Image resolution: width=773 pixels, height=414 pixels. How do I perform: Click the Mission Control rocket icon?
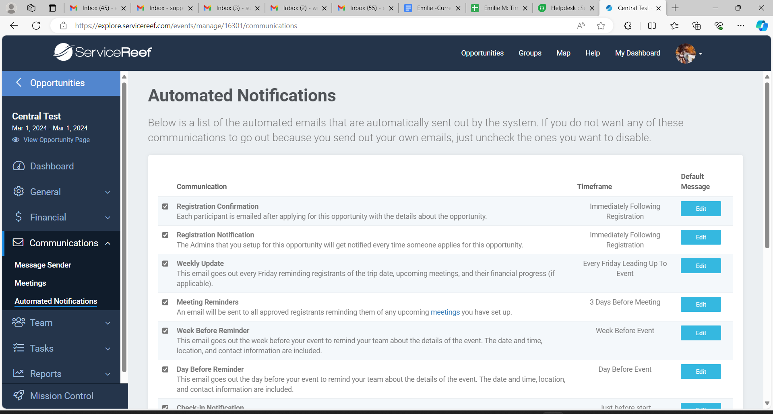(x=19, y=395)
